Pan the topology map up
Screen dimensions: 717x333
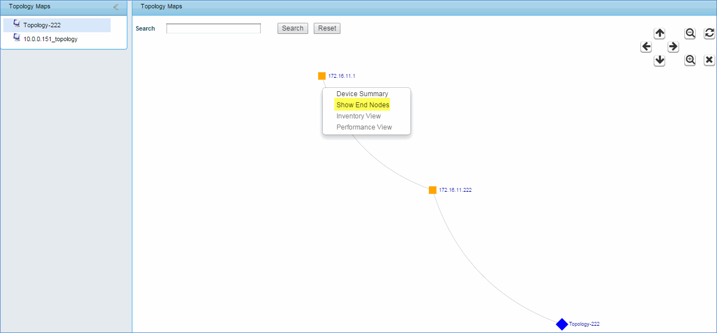tap(660, 33)
